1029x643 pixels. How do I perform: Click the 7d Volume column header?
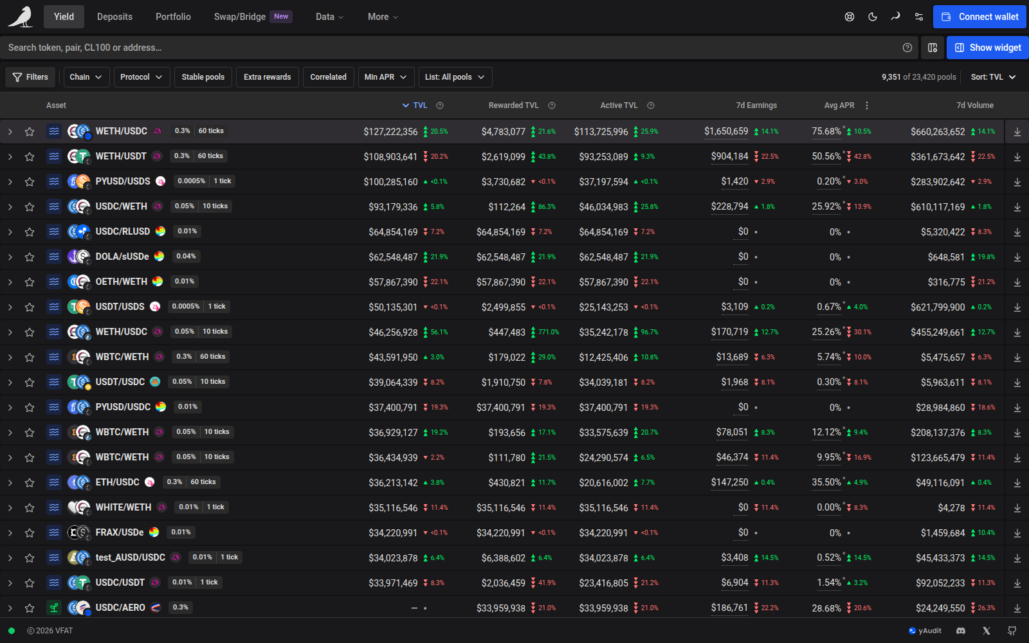pyautogui.click(x=974, y=105)
